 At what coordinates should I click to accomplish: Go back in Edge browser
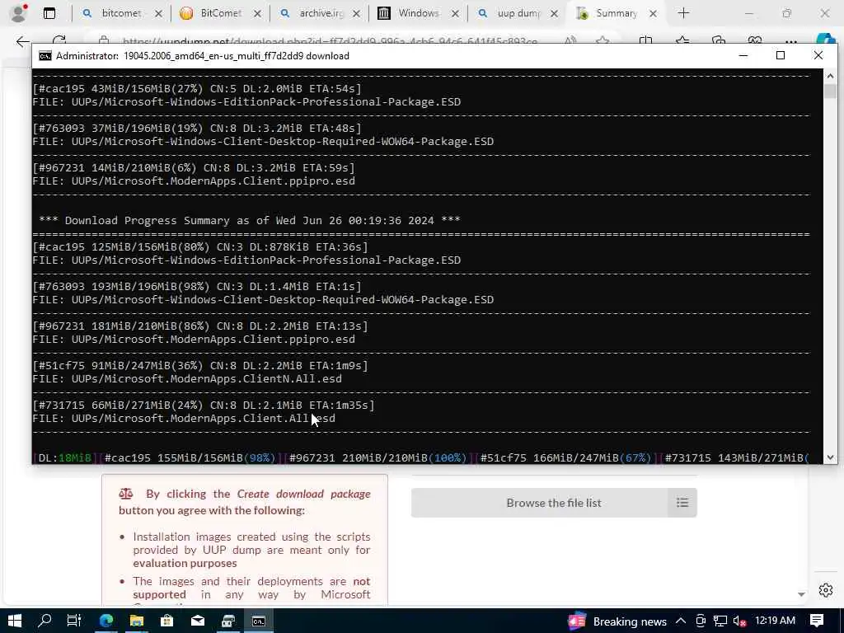[22, 41]
